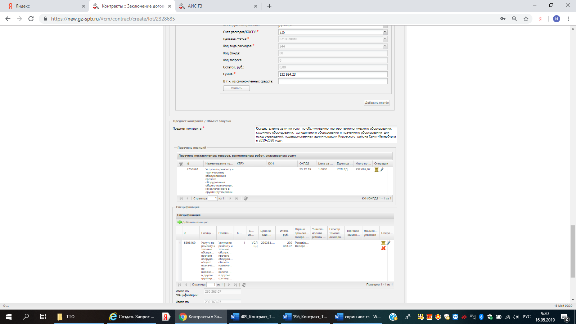Open clock and date 16.05.2019
Image resolution: width=576 pixels, height=324 pixels.
pyautogui.click(x=545, y=317)
